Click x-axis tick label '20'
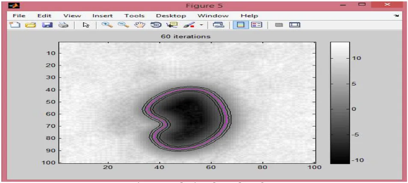This screenshot has height=183, width=408. click(x=108, y=168)
